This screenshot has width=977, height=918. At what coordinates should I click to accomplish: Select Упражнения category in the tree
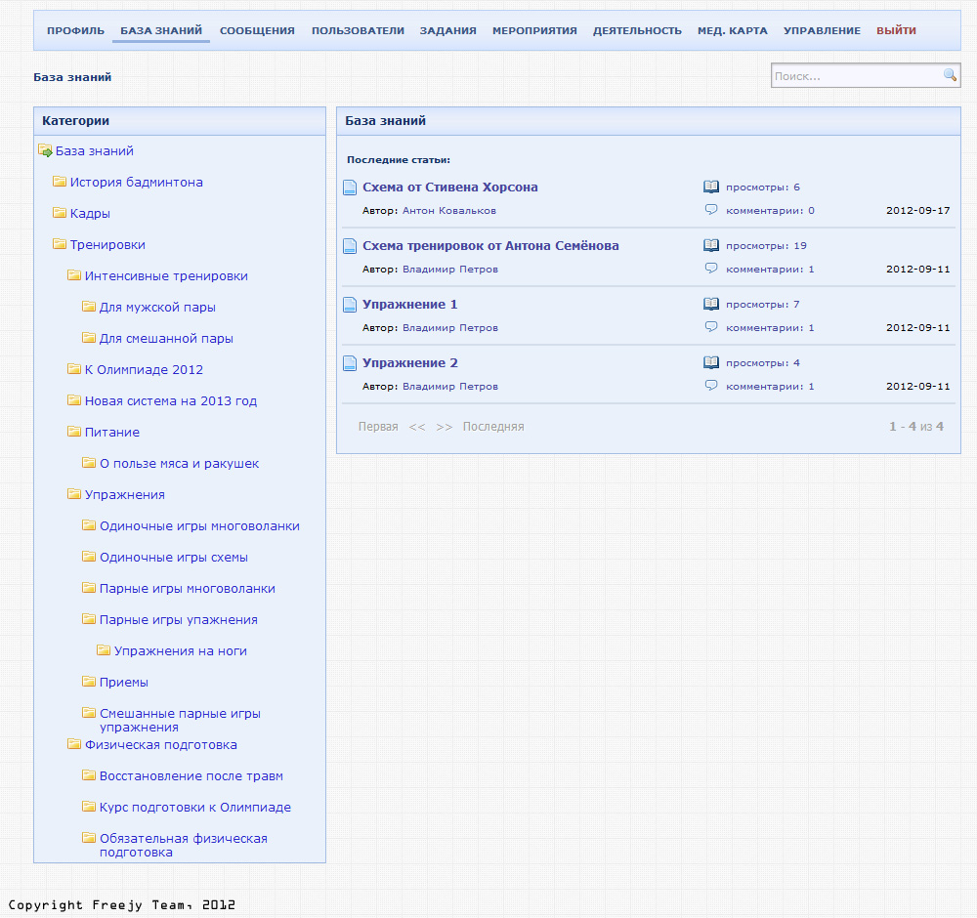pyautogui.click(x=124, y=495)
